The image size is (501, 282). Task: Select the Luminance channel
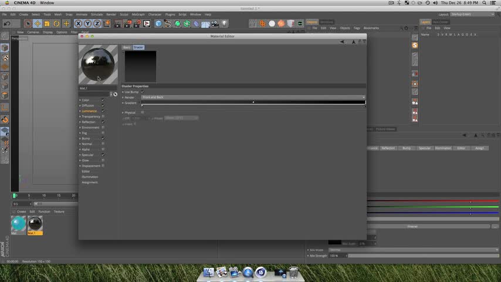(89, 111)
